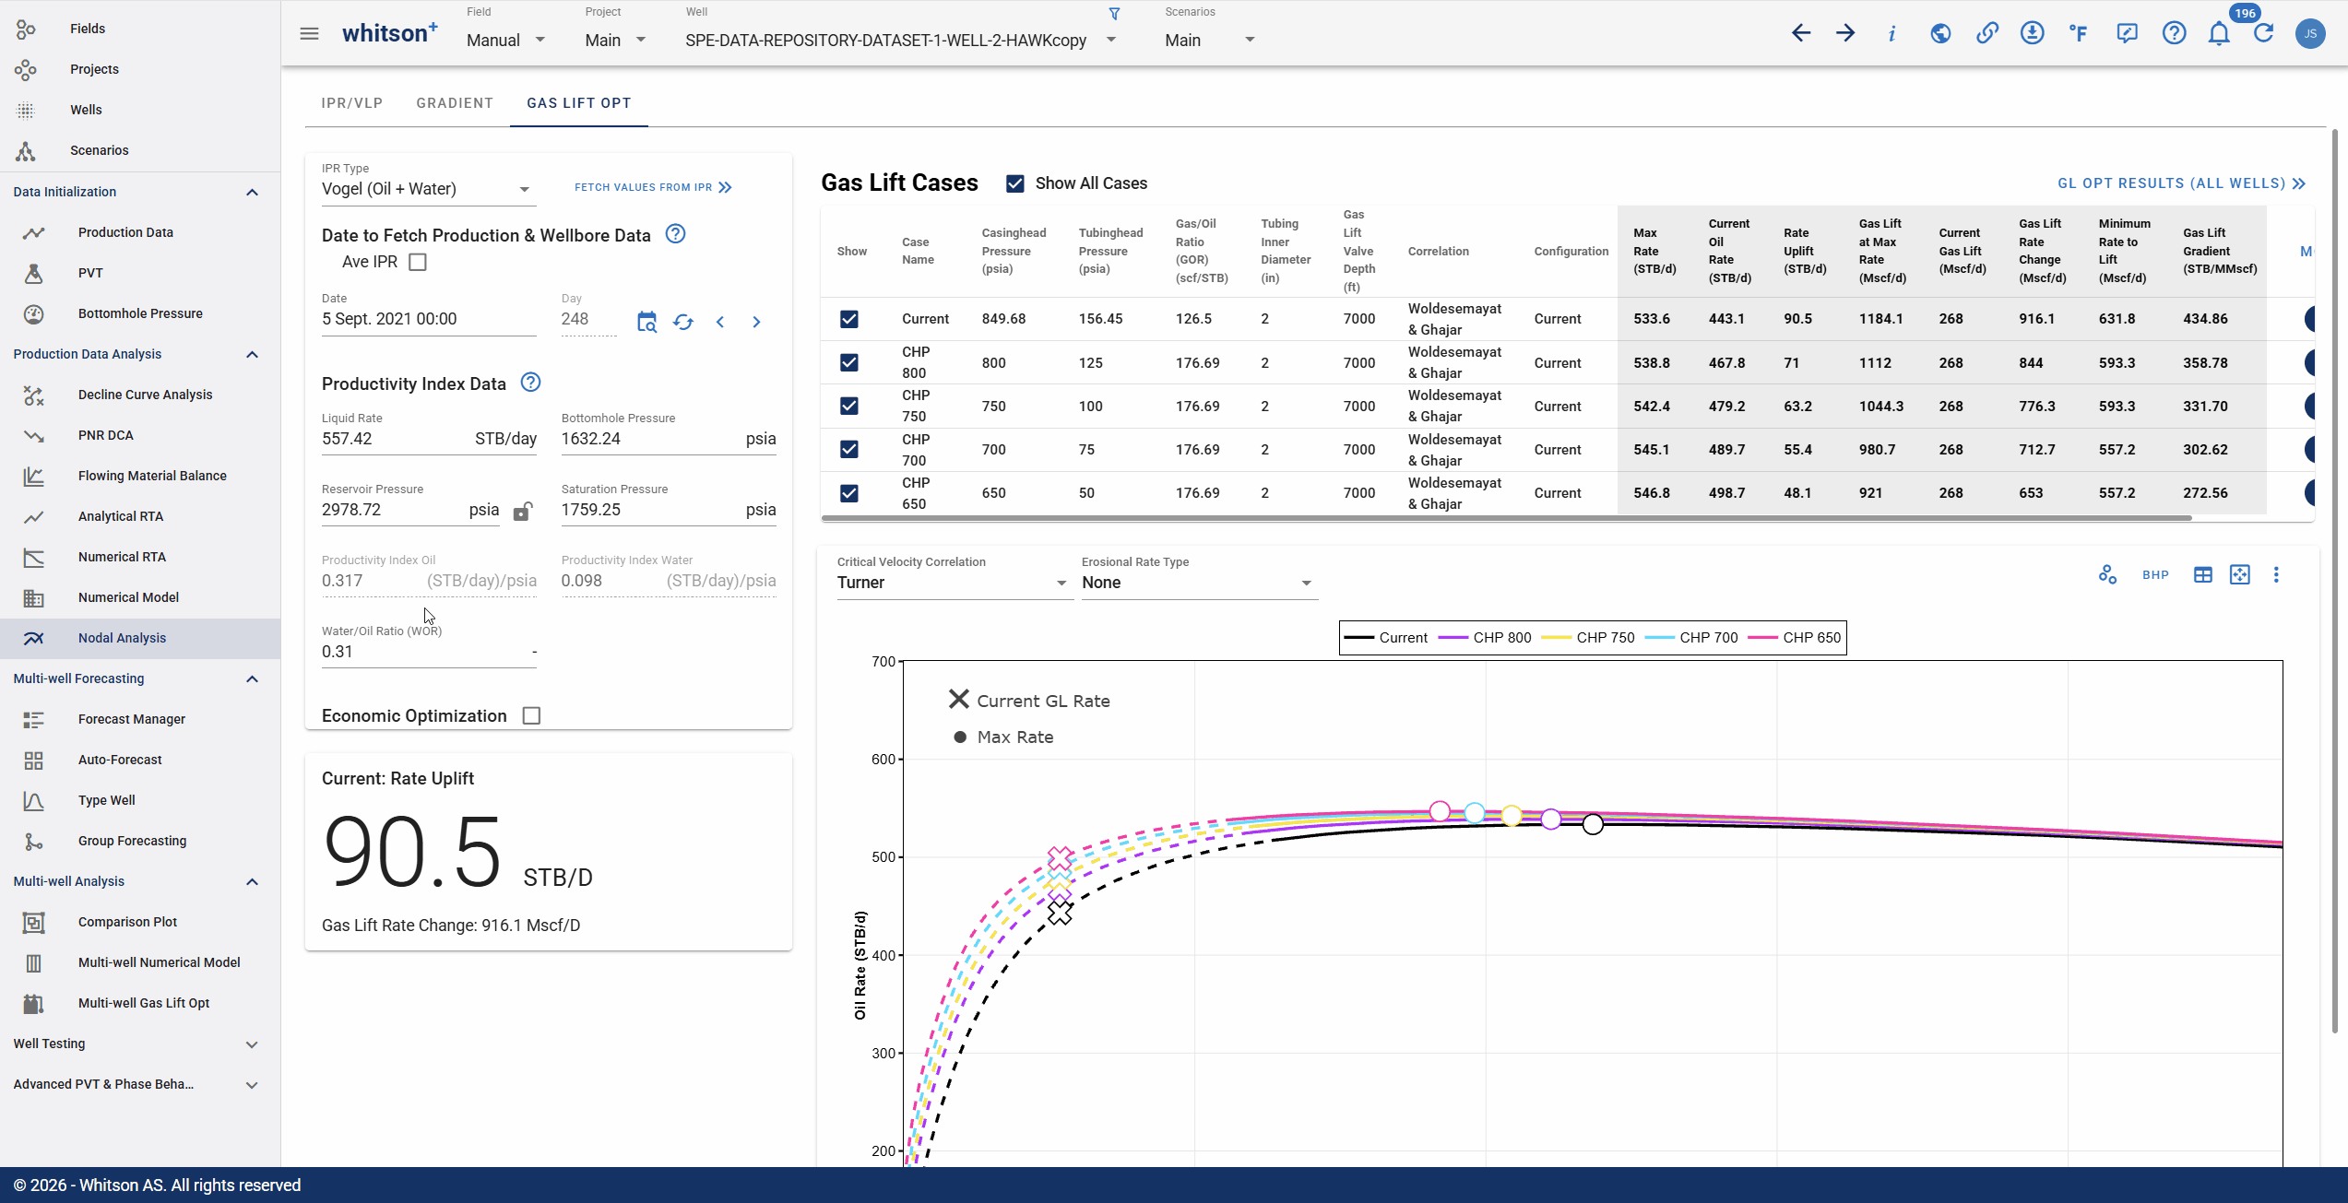2348x1203 pixels.
Task: Open the IPR Type dropdown
Action: point(427,189)
